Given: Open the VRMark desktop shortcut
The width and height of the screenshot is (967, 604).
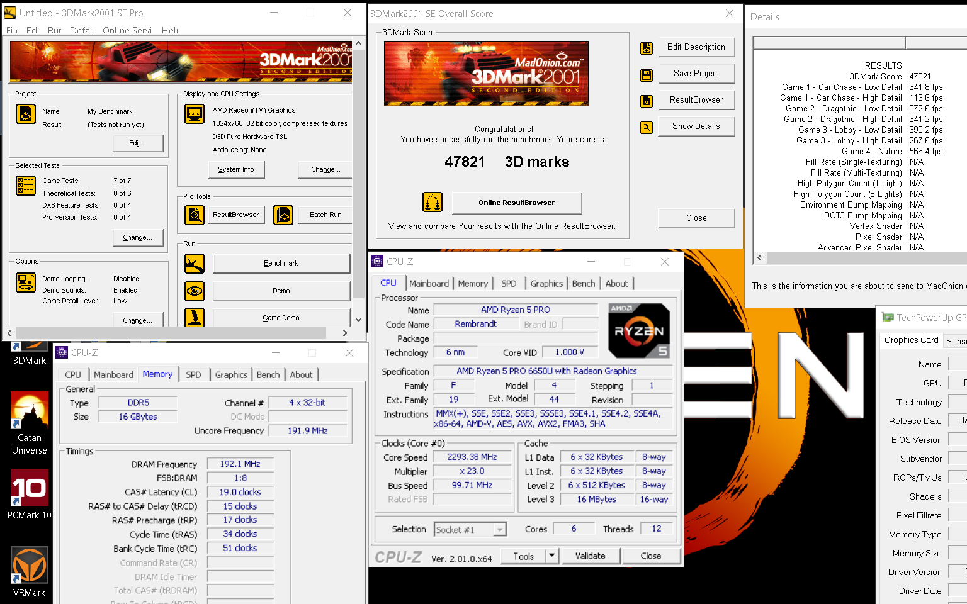Looking at the screenshot, I should point(30,572).
